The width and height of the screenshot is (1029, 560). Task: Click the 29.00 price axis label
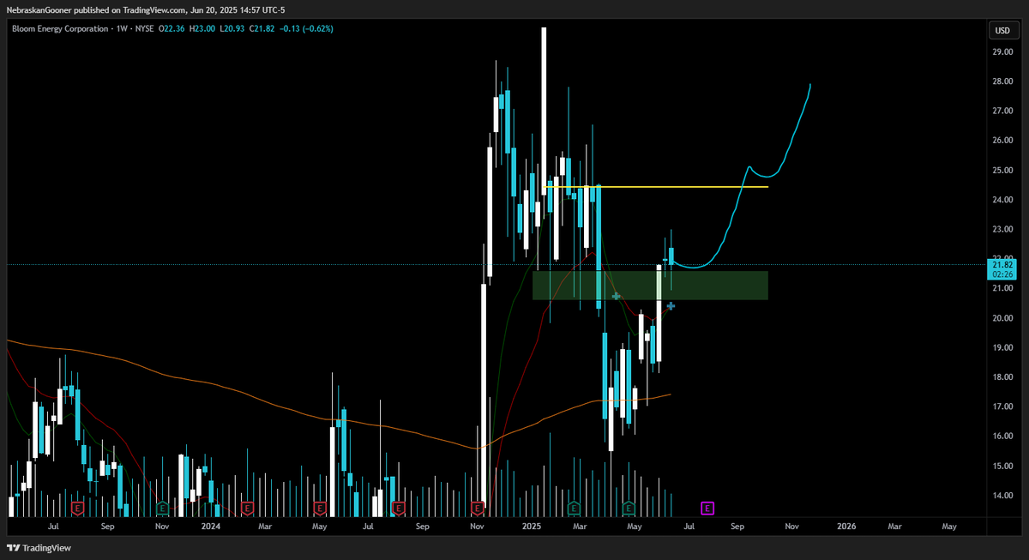click(x=1003, y=52)
